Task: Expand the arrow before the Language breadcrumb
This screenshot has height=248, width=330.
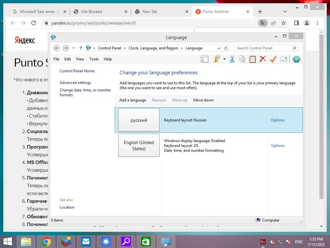Action: tap(182, 48)
